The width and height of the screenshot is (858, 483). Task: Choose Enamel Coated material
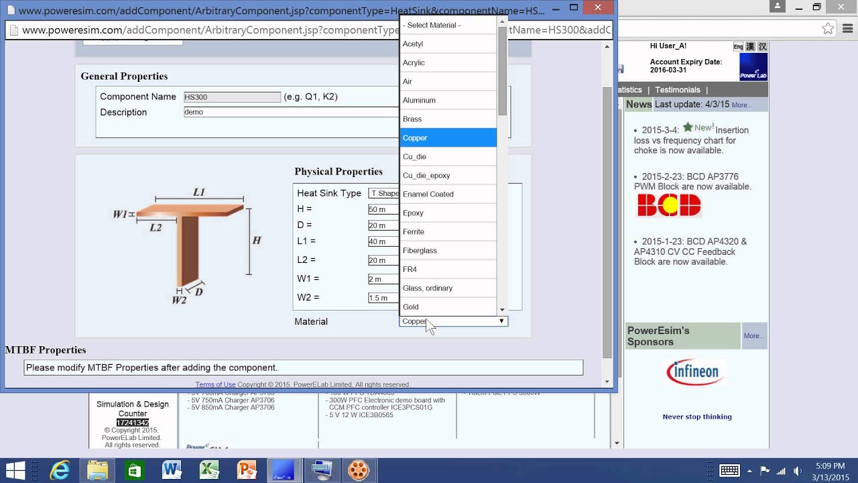pyautogui.click(x=448, y=194)
